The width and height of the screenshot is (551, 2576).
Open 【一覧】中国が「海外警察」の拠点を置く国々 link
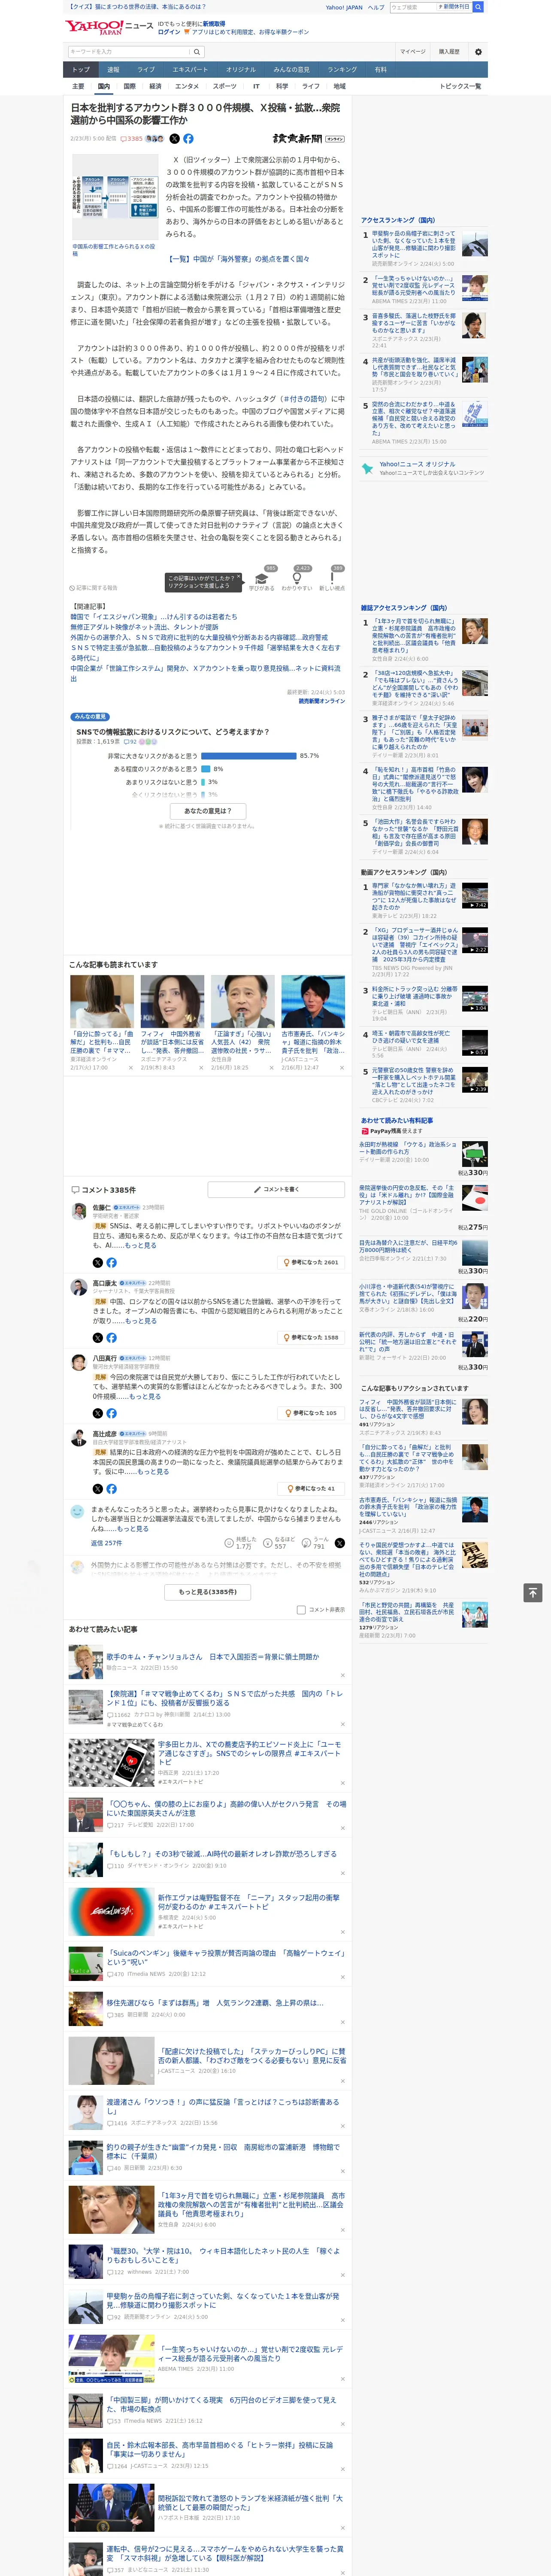pyautogui.click(x=239, y=258)
